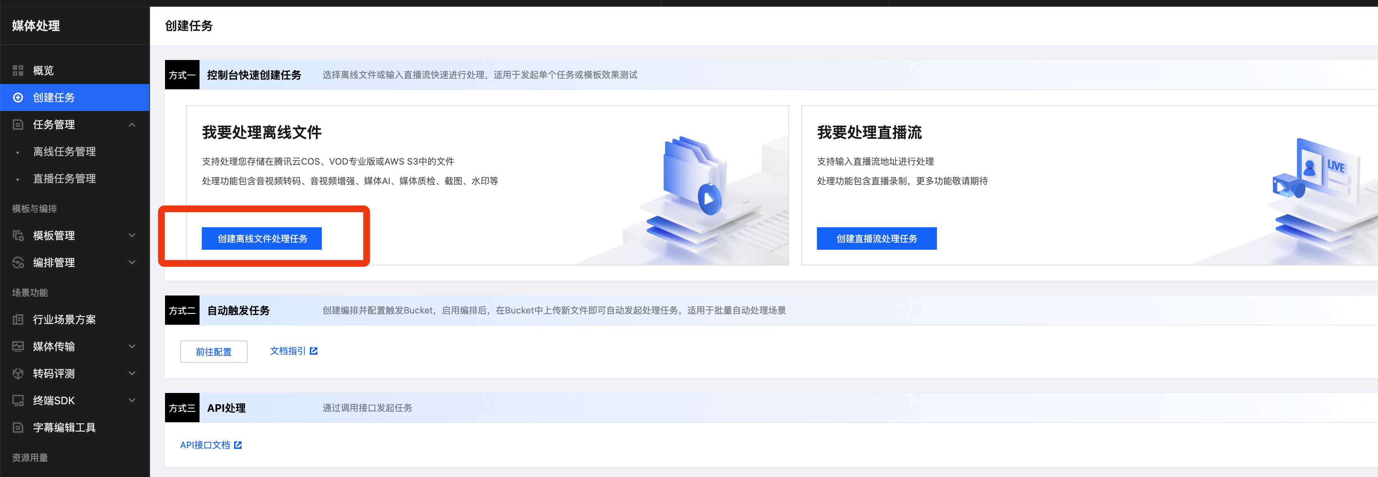Click 创建离线文件处理任务 button
This screenshot has height=477, width=1378.
pos(261,238)
